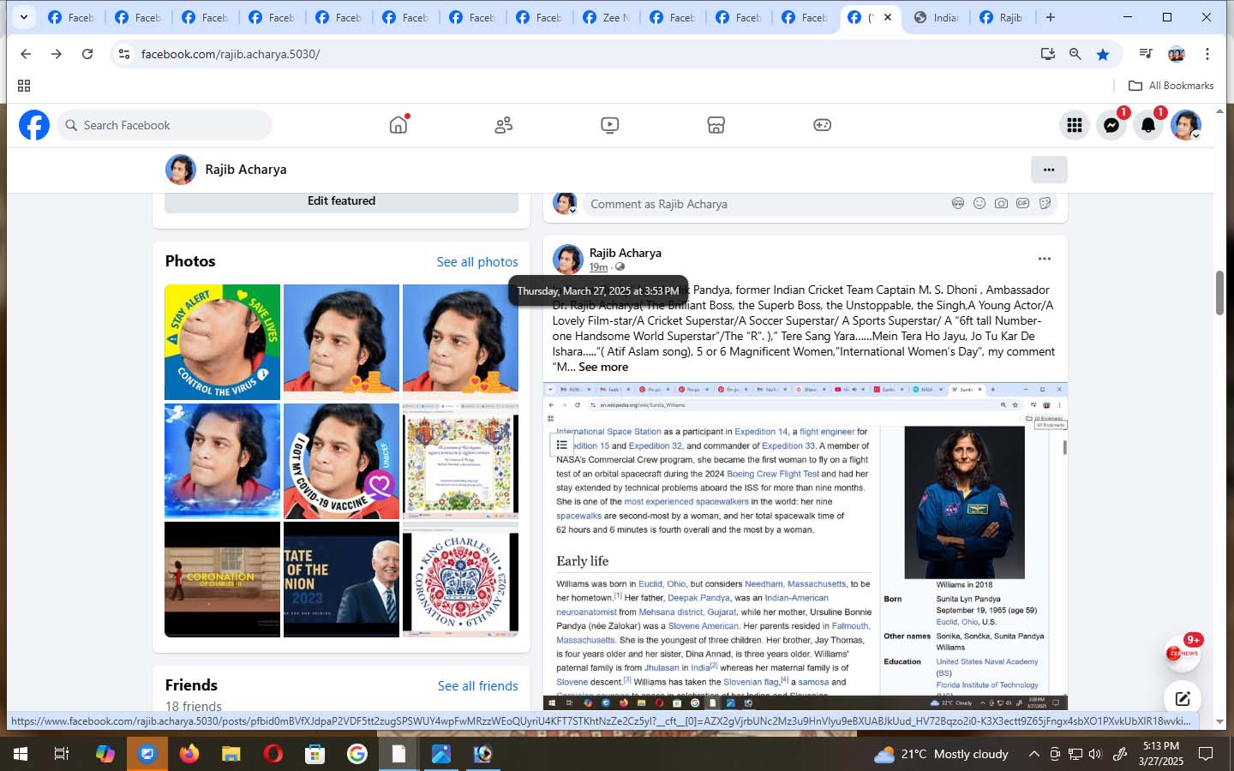Open profile header three-dot options
This screenshot has height=771, width=1234.
coord(1049,170)
